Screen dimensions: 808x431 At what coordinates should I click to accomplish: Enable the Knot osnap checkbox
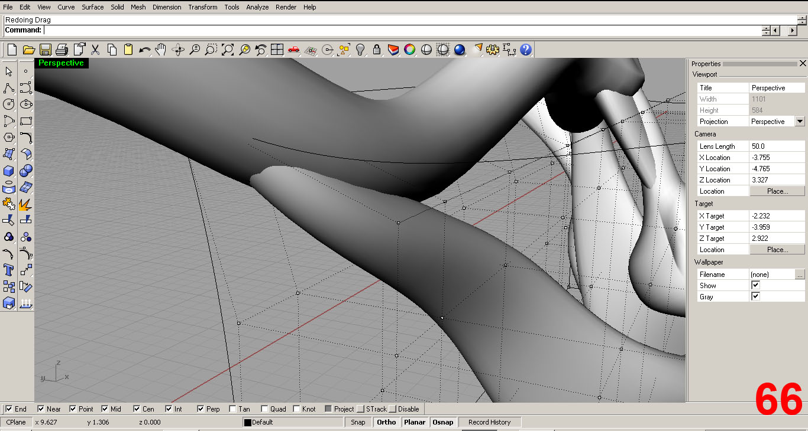click(296, 409)
